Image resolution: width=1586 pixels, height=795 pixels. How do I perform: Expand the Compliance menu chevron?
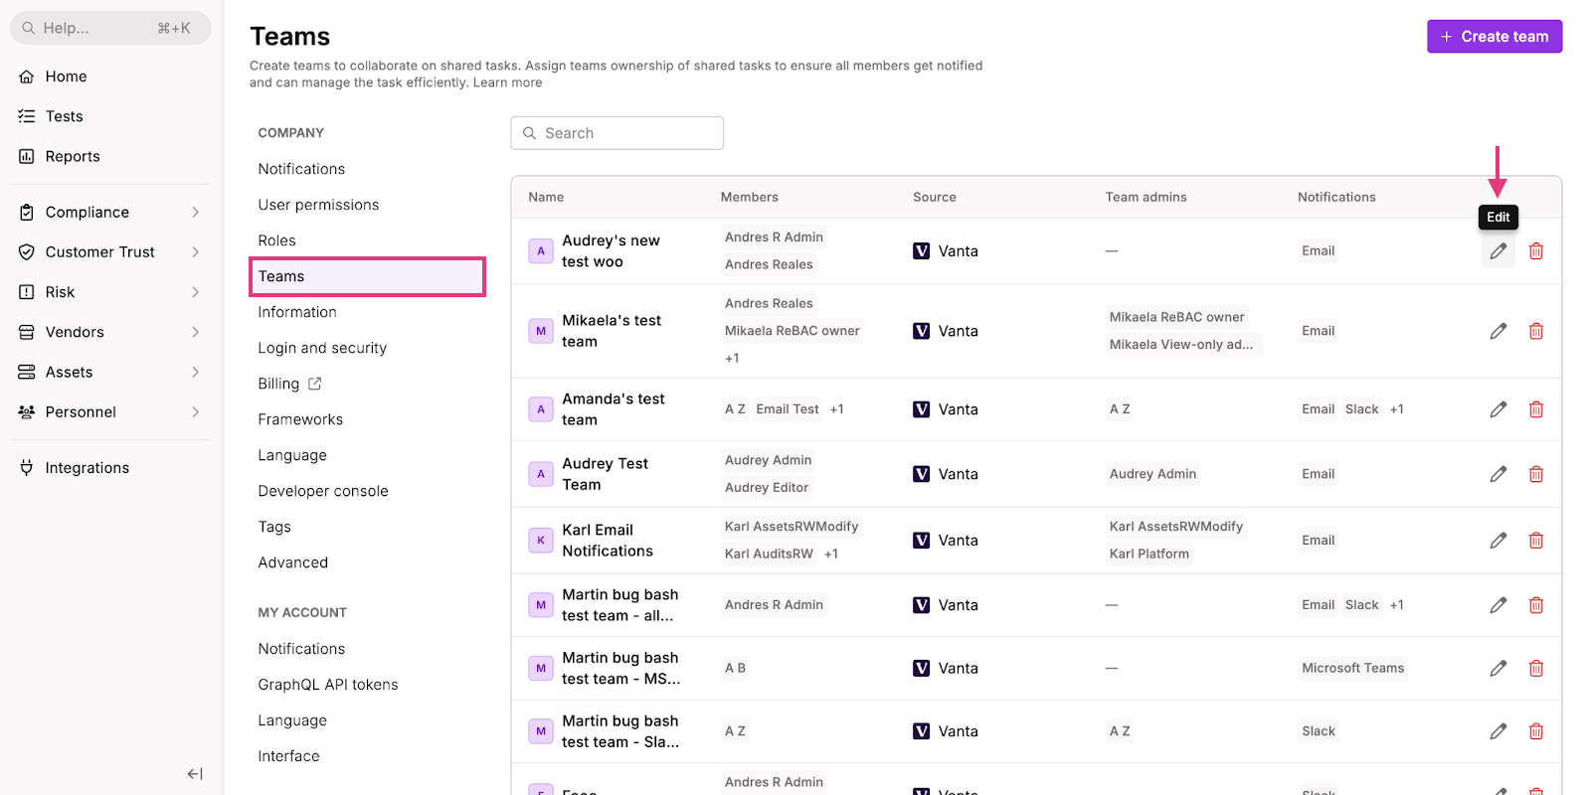[195, 213]
